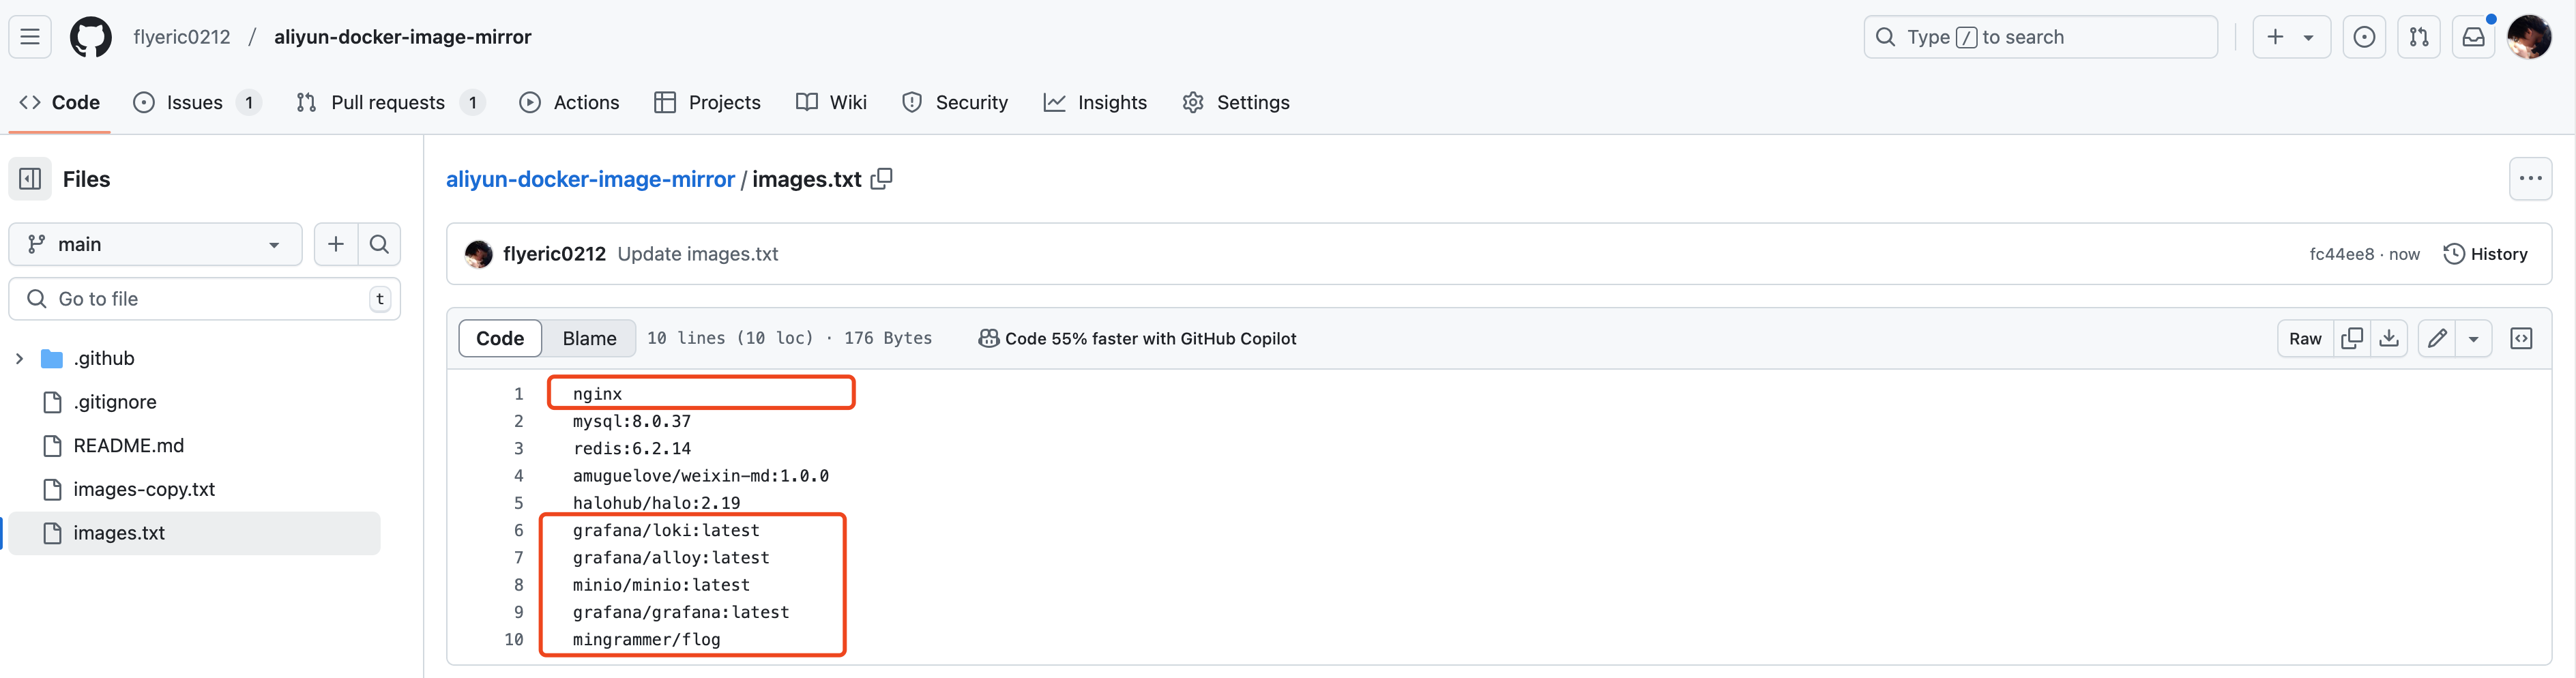Viewport: 2576px width, 678px height.
Task: Click the 'mingrammer/flog' line text
Action: tap(647, 640)
